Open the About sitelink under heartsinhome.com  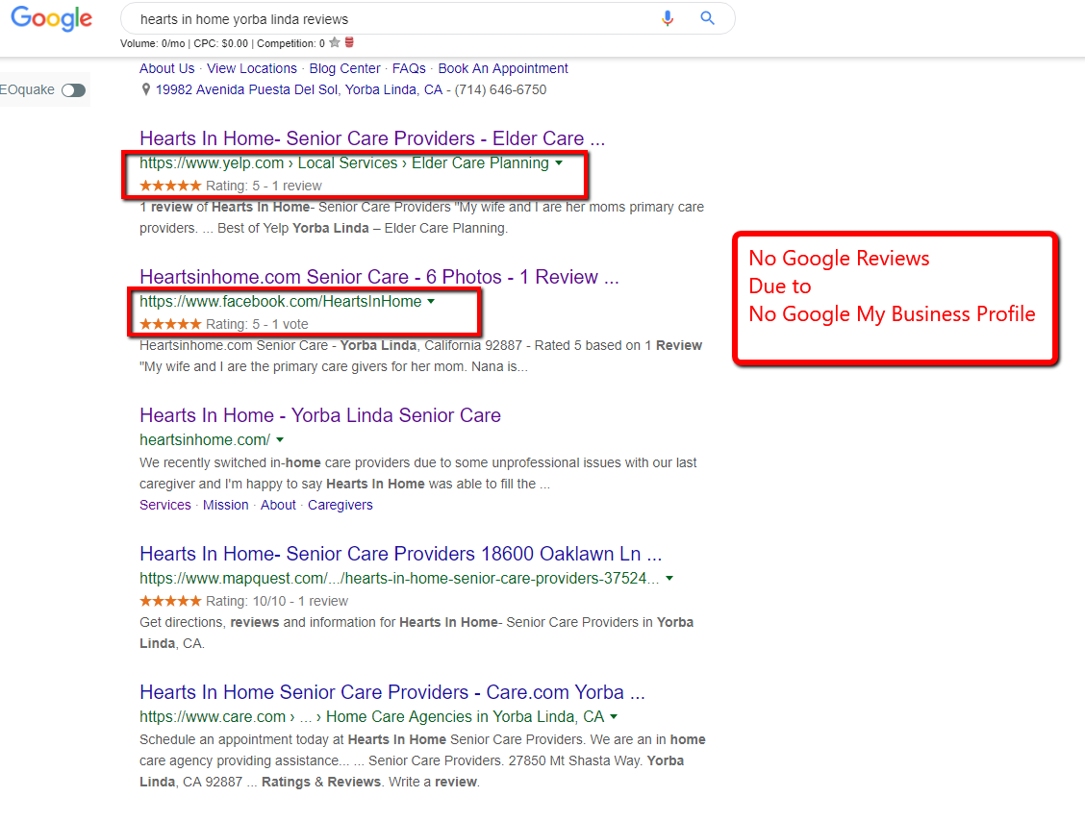pos(278,505)
